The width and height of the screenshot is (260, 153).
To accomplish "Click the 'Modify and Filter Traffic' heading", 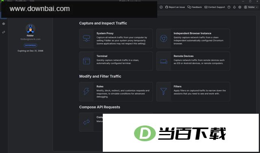I will point(100,76).
